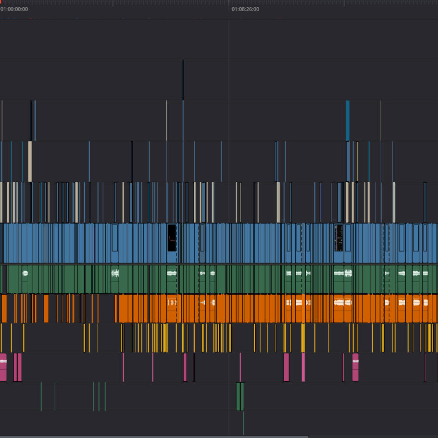Screen dimensions: 438x438
Task: Select the outlined blue clips at far right
Action: [x=425, y=202]
